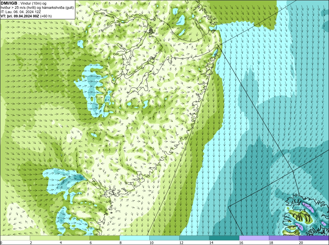Screen dimensions: 329x245
Task: Click the 'Vindur (10m) og' label
Action: click(34, 4)
